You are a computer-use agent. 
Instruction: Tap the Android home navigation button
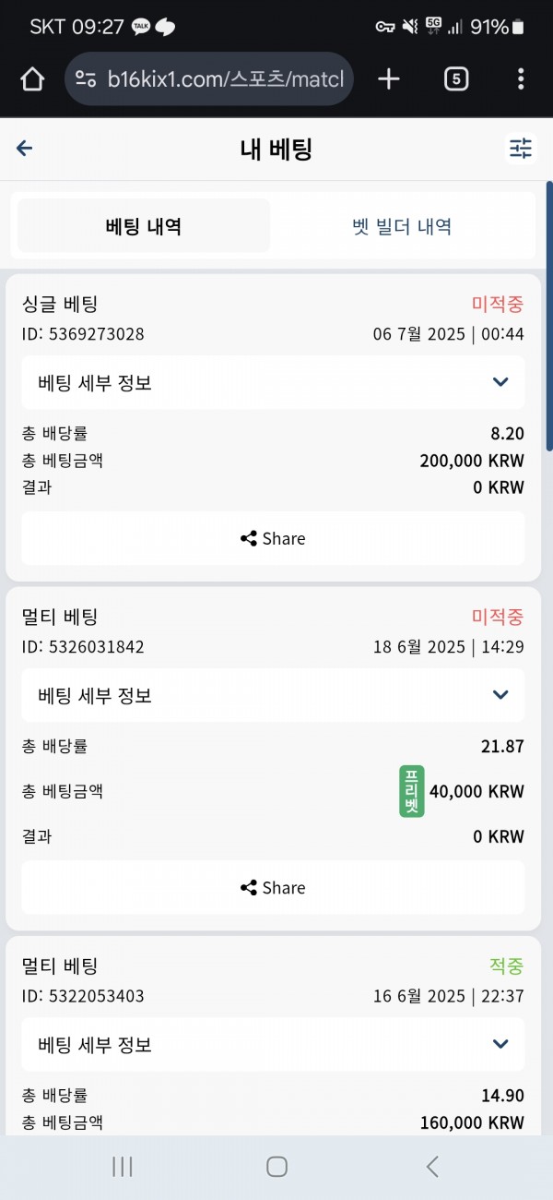pyautogui.click(x=276, y=1166)
